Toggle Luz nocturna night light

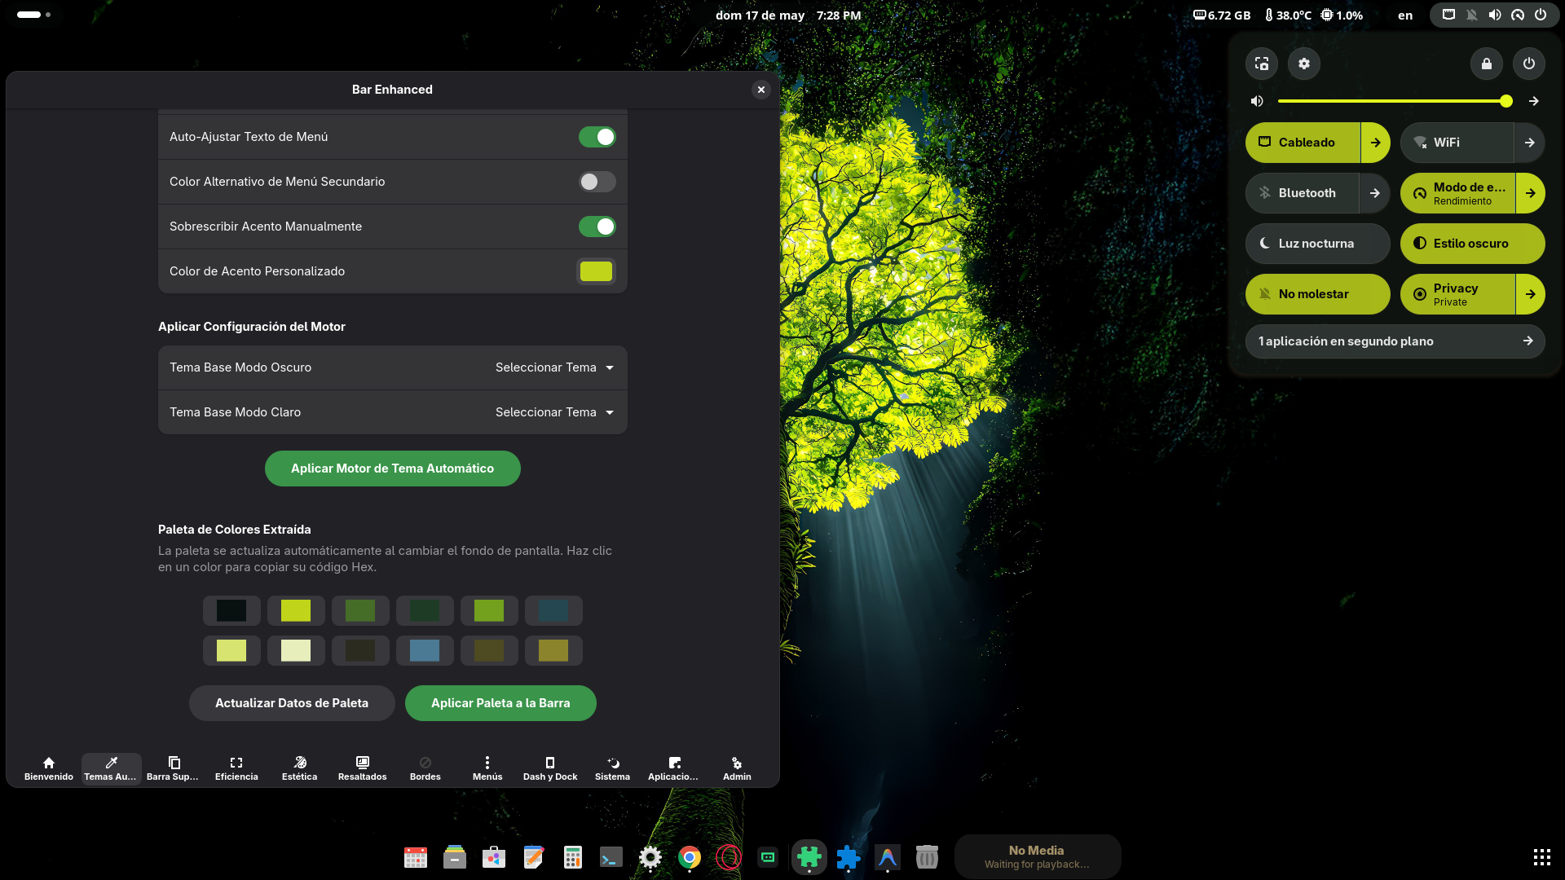pos(1317,244)
